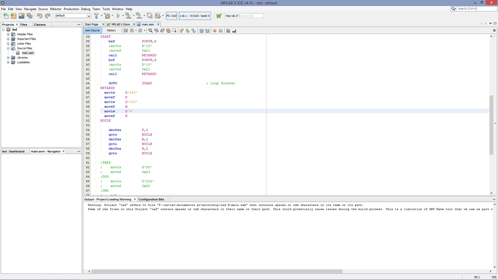Click Read Device Memory icon

(139, 16)
